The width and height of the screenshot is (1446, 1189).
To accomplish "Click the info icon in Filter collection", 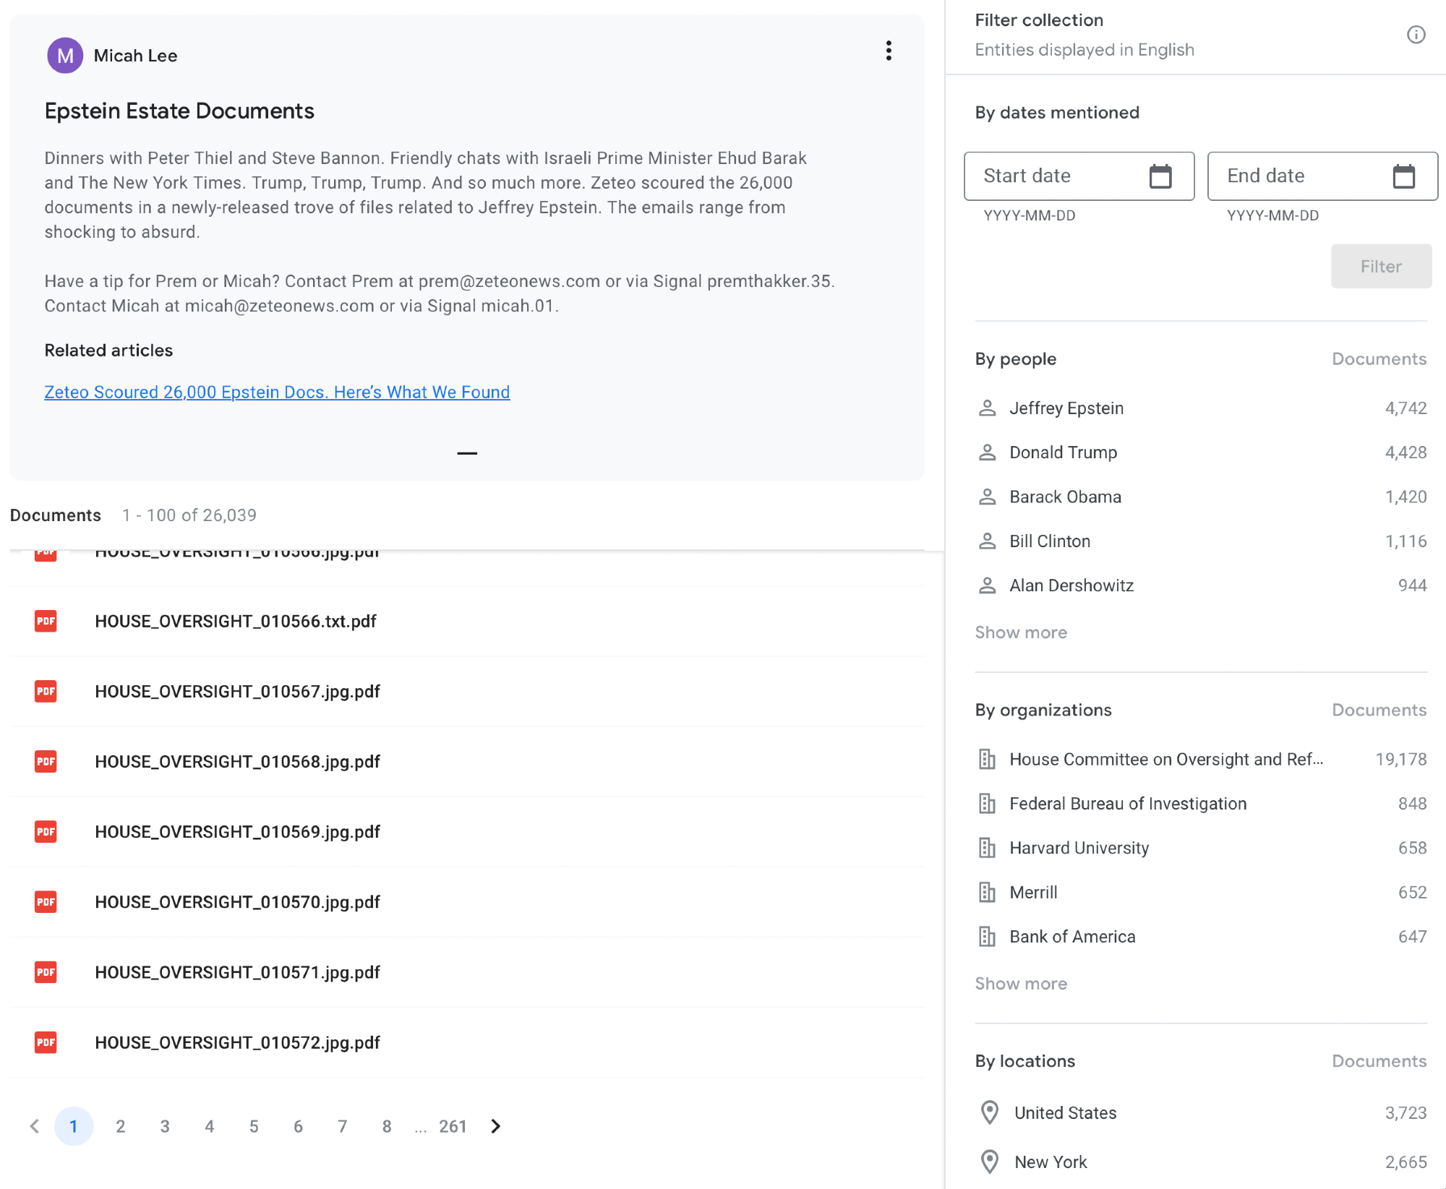I will 1416,35.
